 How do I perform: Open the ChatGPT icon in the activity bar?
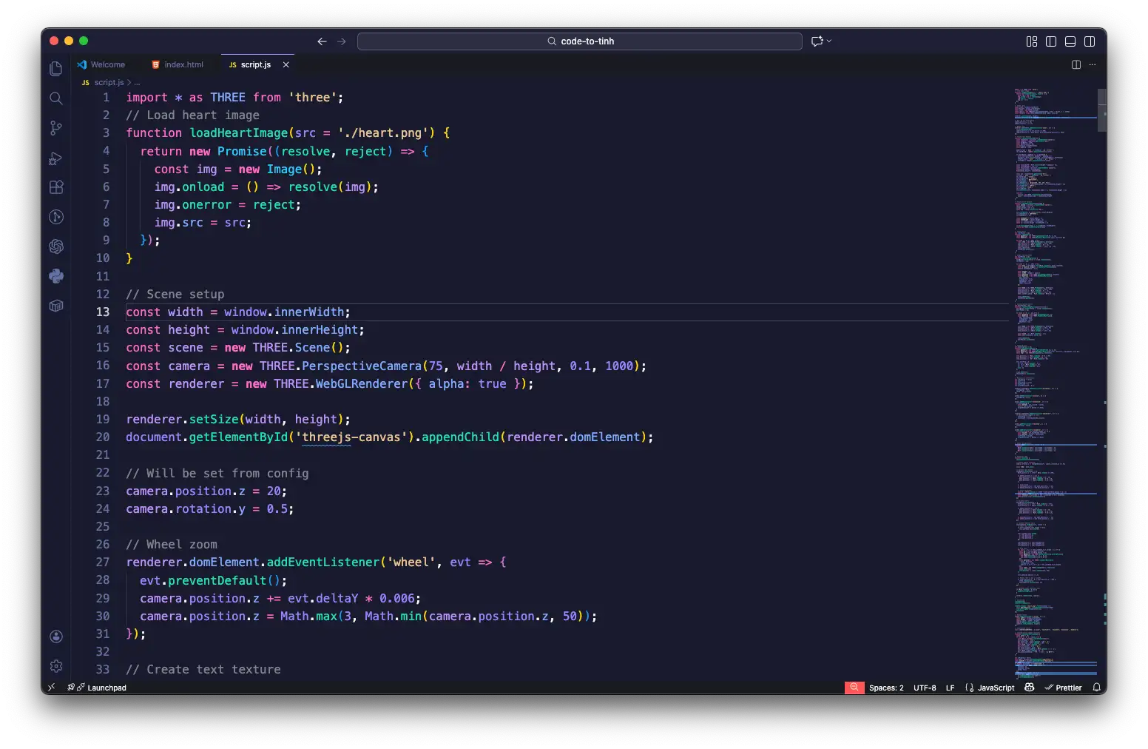[x=56, y=246]
